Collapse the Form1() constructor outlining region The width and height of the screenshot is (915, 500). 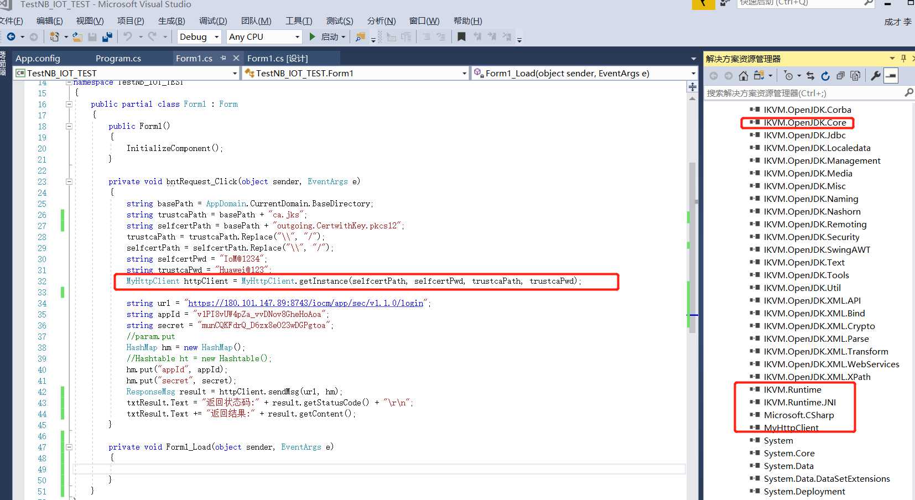pyautogui.click(x=69, y=126)
